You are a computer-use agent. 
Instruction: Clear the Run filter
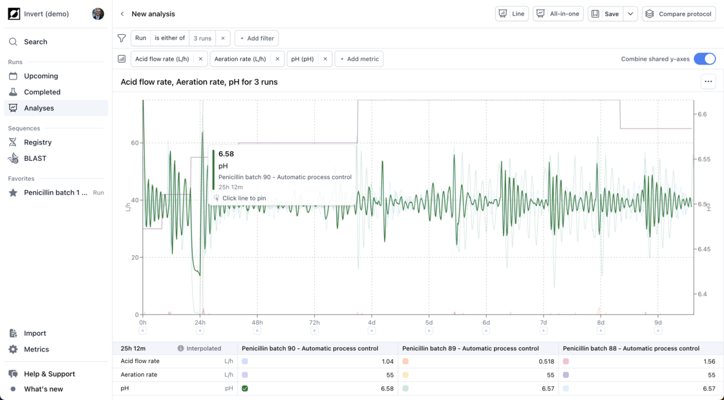click(223, 38)
